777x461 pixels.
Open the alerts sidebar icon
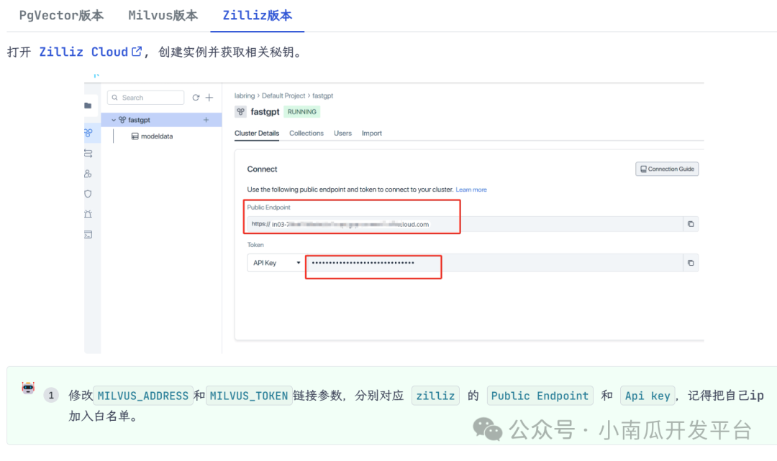88,214
